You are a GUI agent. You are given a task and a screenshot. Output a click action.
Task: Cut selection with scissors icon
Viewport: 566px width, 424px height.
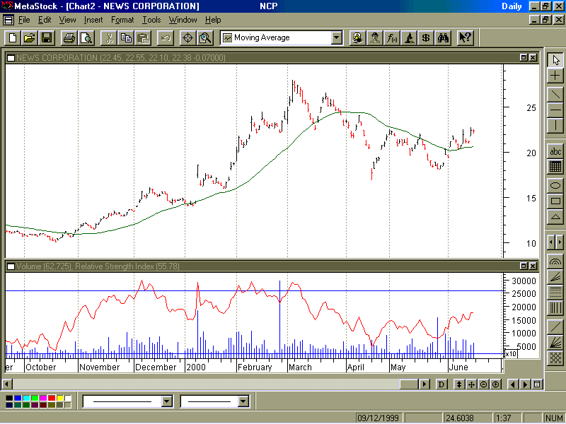109,38
